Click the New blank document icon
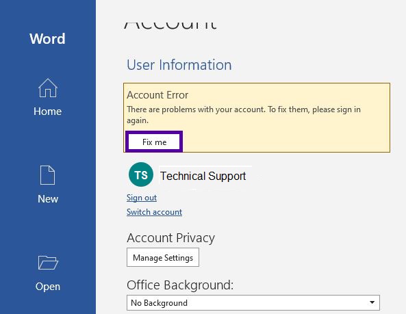Screen dimensions: 406x314 48,175
